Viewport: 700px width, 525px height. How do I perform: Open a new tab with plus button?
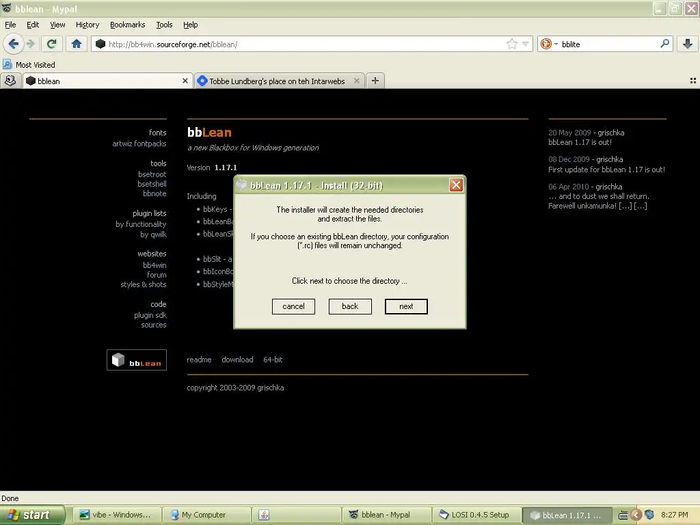pos(375,81)
